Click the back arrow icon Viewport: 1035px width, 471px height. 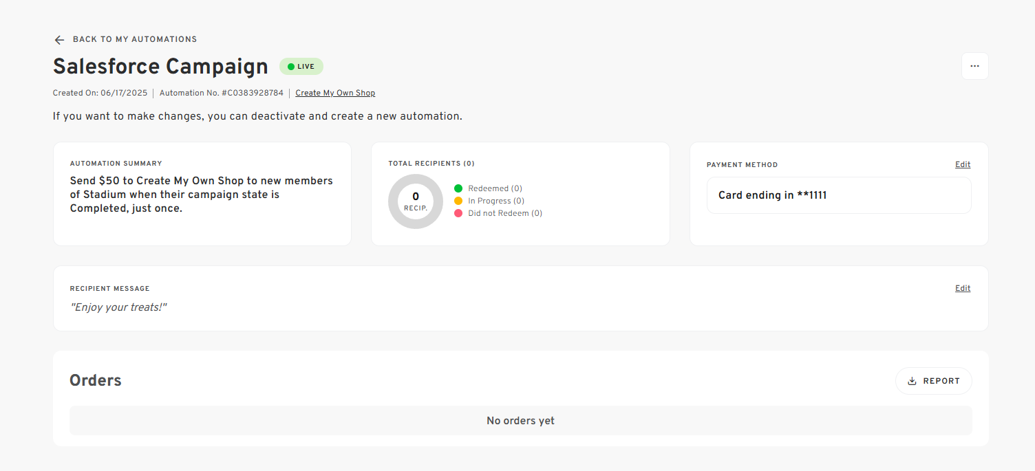point(59,40)
